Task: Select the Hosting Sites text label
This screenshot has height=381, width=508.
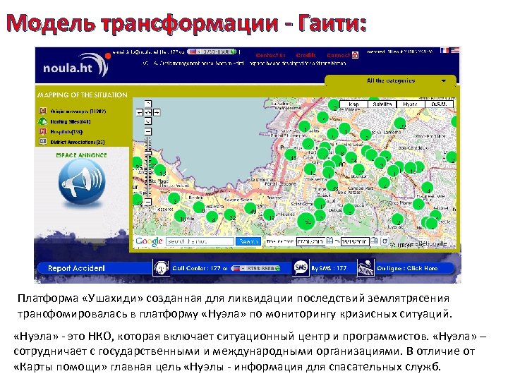Action: (x=71, y=122)
